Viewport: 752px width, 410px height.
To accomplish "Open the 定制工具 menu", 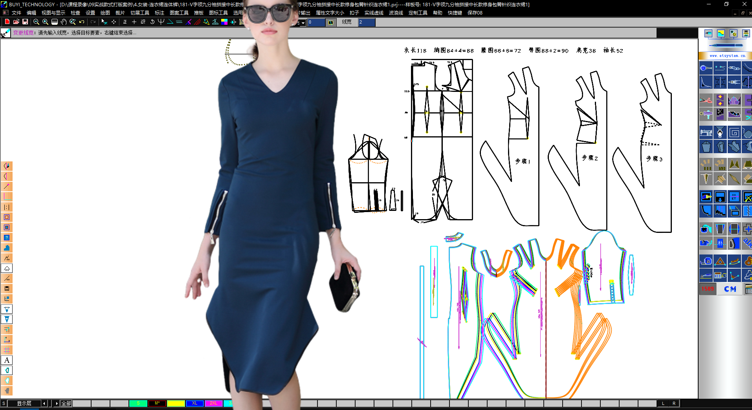I will [418, 13].
